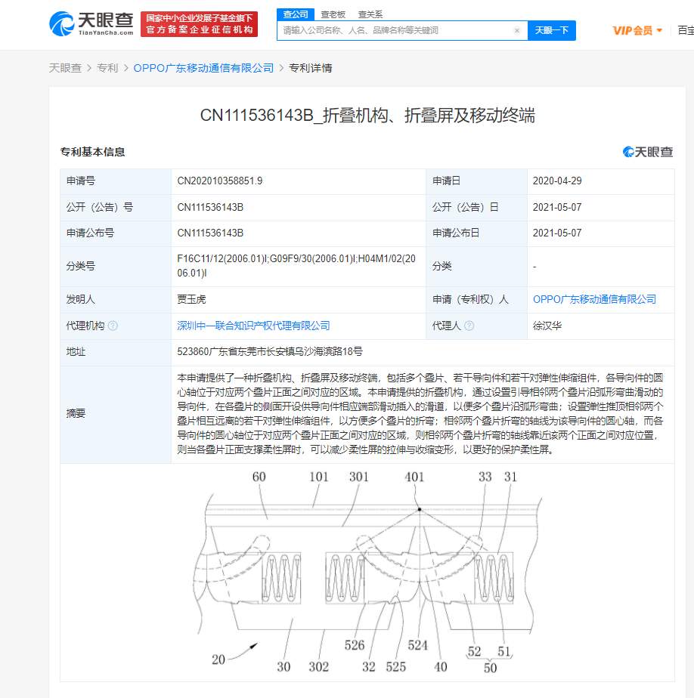Viewport: 694px width, 698px height.
Task: Show help for 代理人 question mark
Action: pos(469,326)
